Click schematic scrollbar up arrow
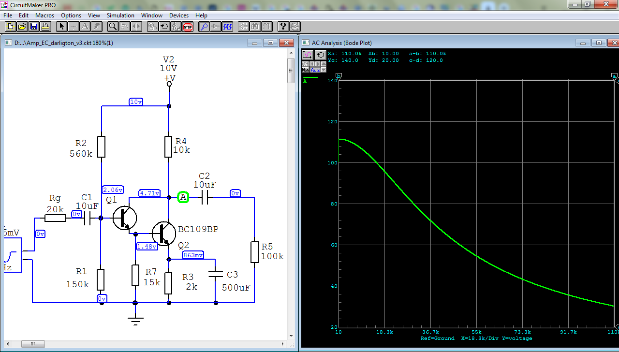 click(291, 53)
